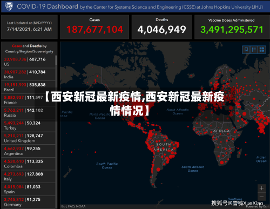Select the Turkey row in country list
Viewport: 270px width, 209px height.
point(28,125)
